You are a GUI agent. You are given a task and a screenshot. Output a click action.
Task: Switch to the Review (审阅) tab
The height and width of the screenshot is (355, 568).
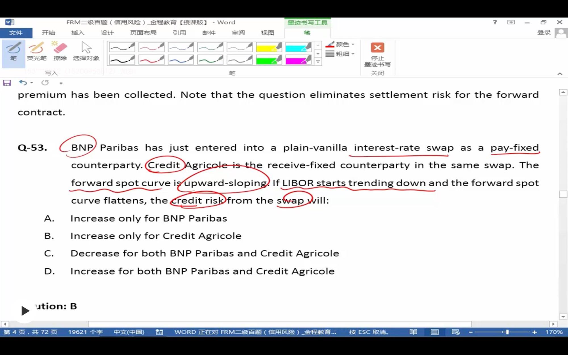238,33
